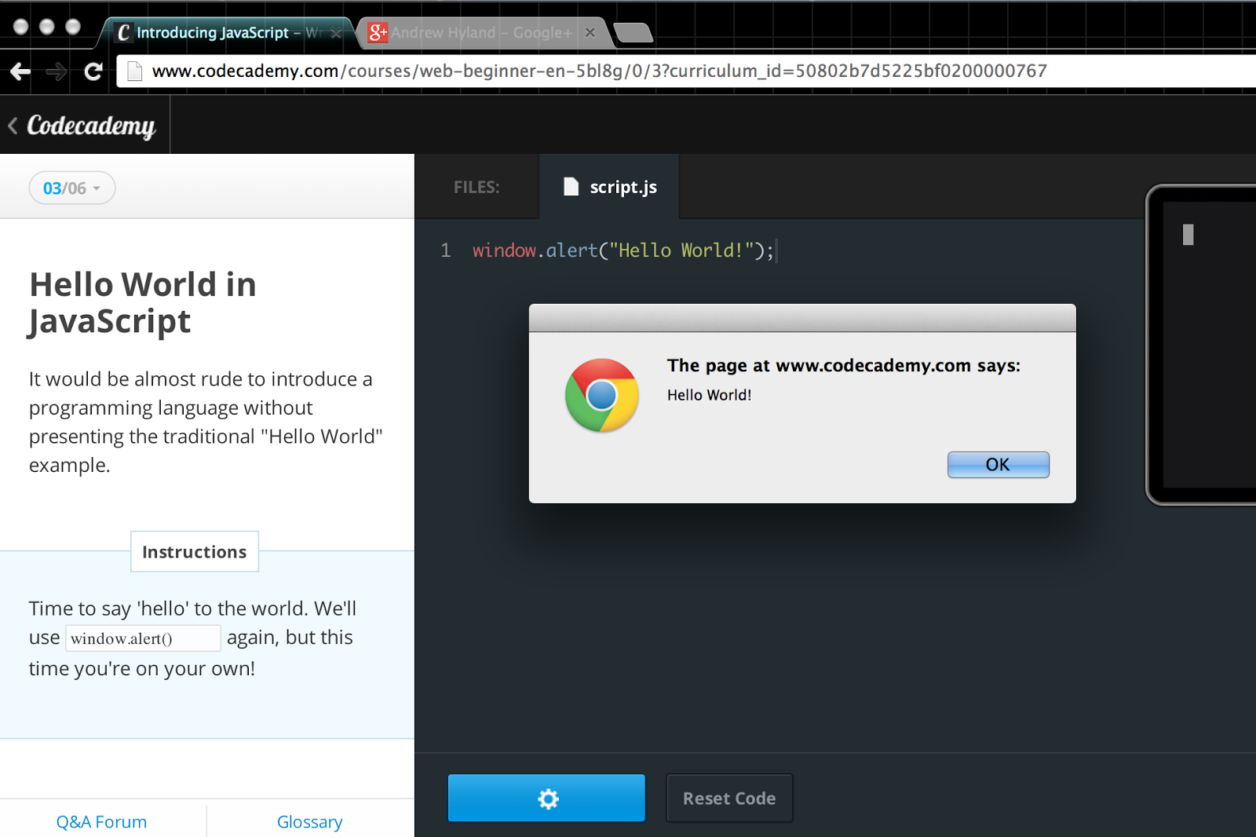Click the yellow minimize window button
This screenshot has height=837, width=1256.
47,27
